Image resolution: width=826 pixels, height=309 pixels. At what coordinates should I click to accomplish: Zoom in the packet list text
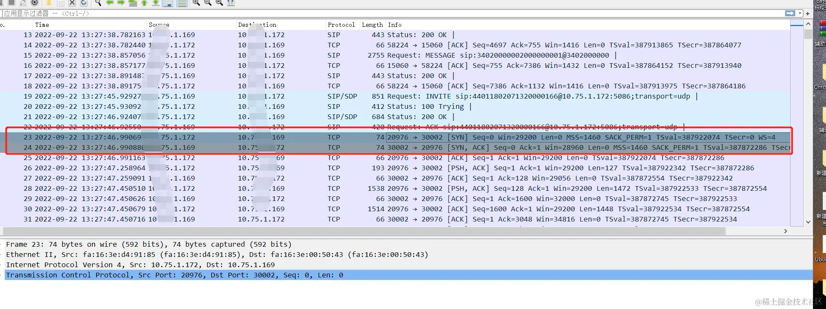(196, 3)
